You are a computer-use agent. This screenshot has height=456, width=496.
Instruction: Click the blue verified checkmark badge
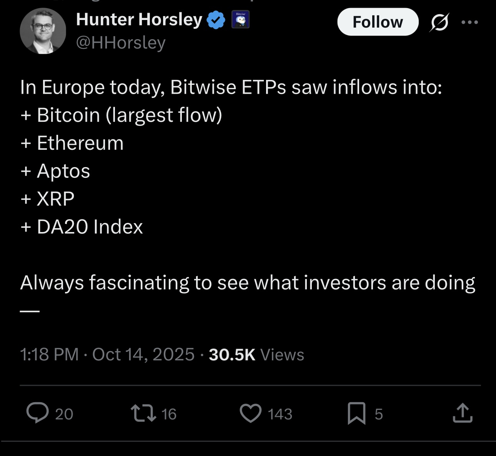pos(216,20)
